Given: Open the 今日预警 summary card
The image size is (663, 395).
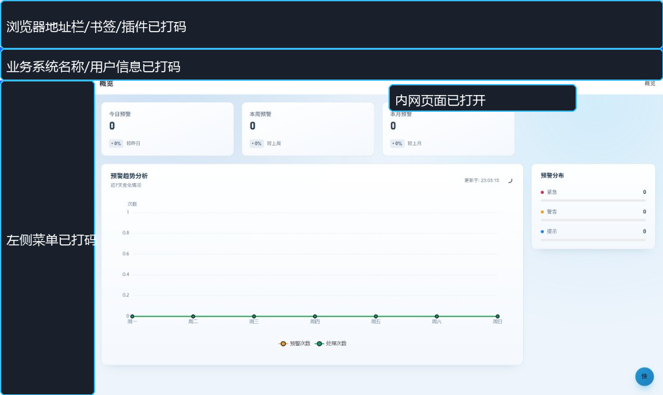Looking at the screenshot, I should tap(168, 129).
